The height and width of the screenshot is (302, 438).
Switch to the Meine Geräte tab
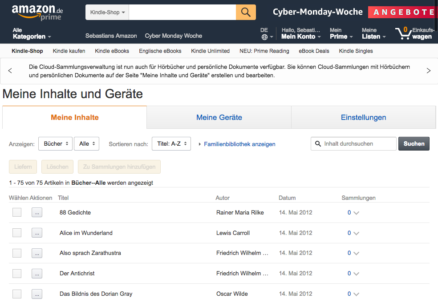(x=219, y=118)
